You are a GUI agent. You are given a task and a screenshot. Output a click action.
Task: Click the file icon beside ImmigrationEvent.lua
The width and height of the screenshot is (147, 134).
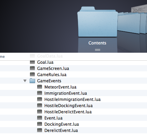pos(40,93)
